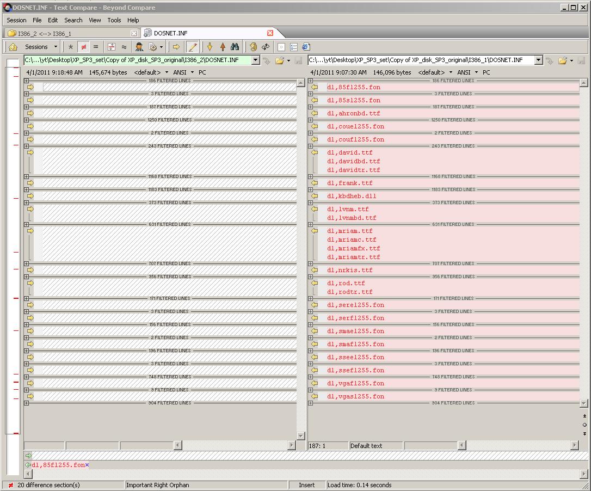The width and height of the screenshot is (591, 491).
Task: Select the line dl,couel255.fon
Action: [356, 126]
